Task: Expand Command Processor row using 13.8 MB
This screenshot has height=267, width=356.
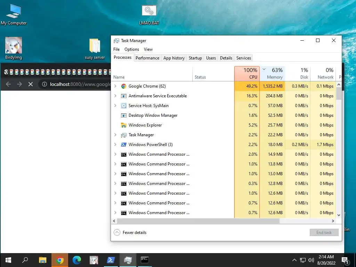Action: click(x=115, y=164)
